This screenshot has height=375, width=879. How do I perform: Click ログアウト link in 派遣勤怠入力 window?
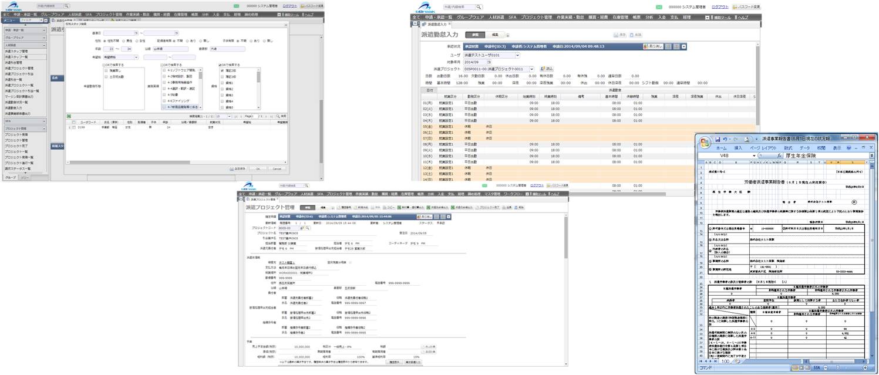pos(719,7)
